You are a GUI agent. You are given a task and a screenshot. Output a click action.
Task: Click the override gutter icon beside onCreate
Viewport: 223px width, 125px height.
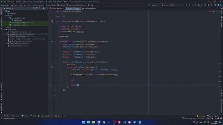tap(52, 42)
